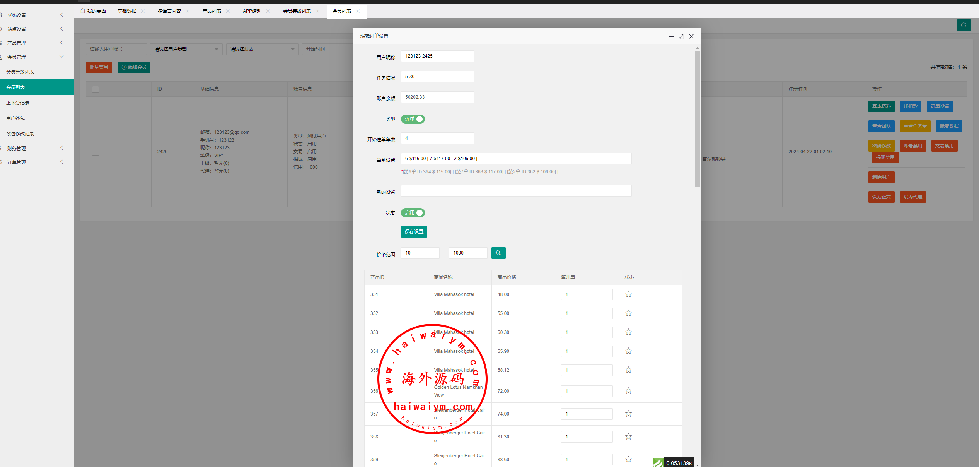Open the 请选择状态 dropdown
979x467 pixels.
coord(262,49)
